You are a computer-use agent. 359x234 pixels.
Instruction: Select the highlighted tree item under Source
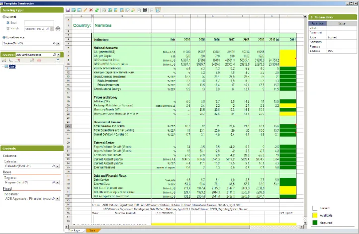[x=12, y=67]
